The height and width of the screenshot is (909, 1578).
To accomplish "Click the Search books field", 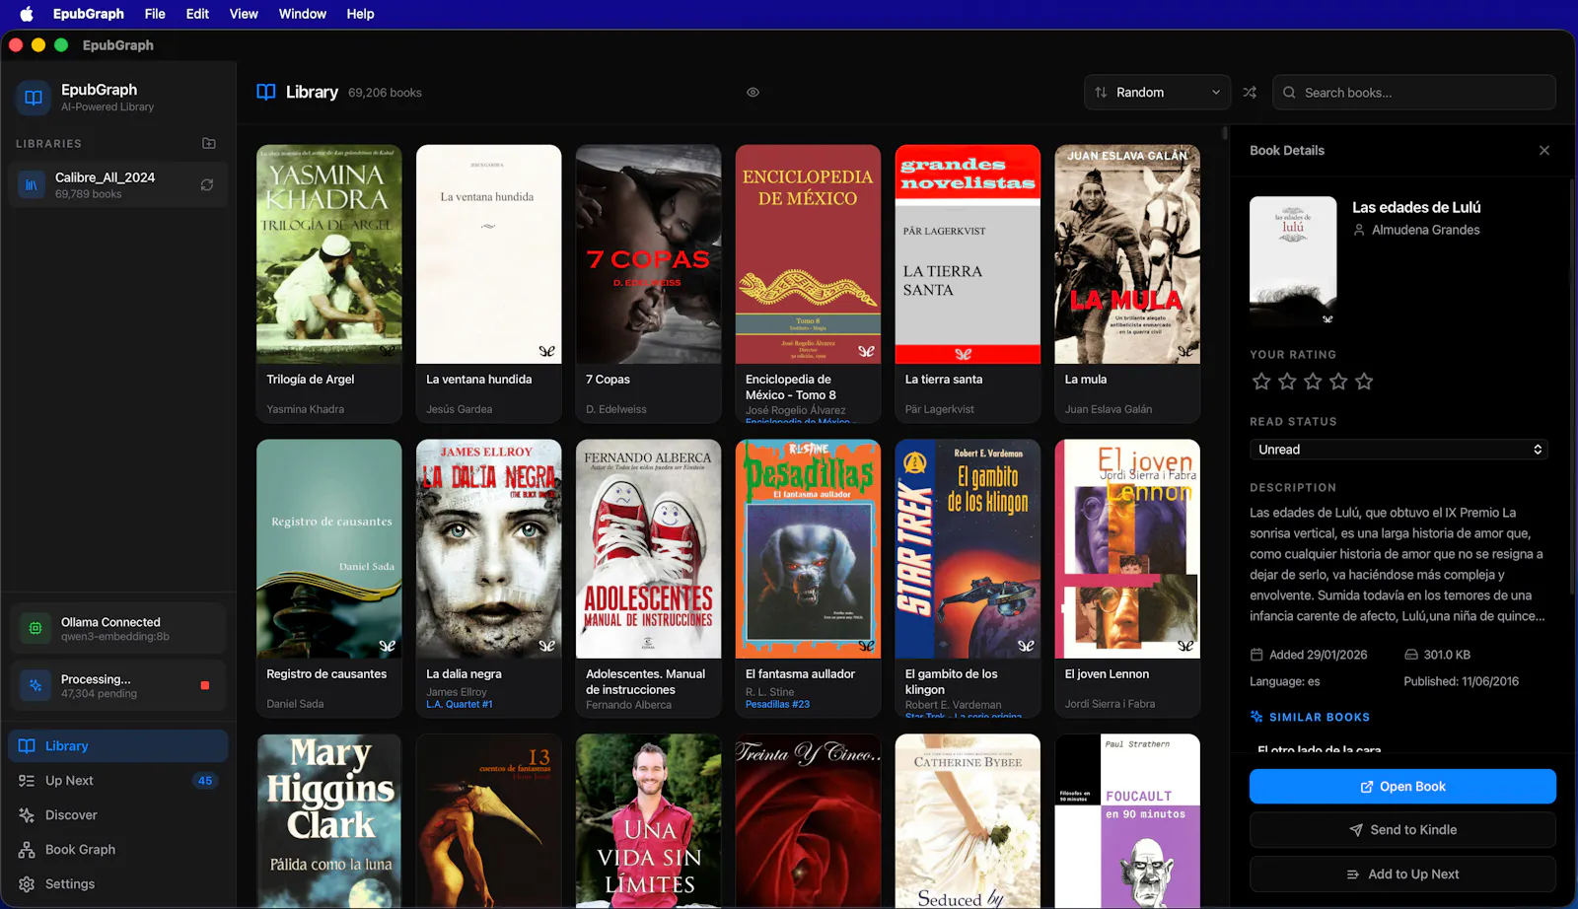I will (x=1413, y=92).
